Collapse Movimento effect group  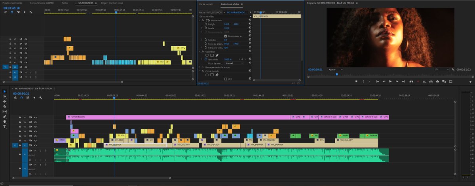click(x=199, y=20)
